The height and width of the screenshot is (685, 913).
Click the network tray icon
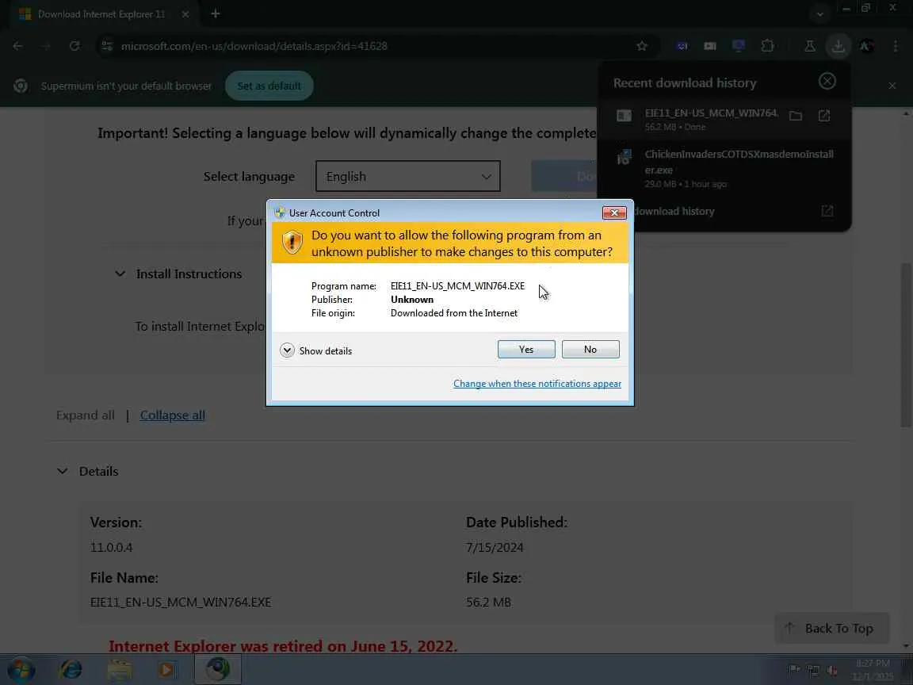[x=813, y=670]
